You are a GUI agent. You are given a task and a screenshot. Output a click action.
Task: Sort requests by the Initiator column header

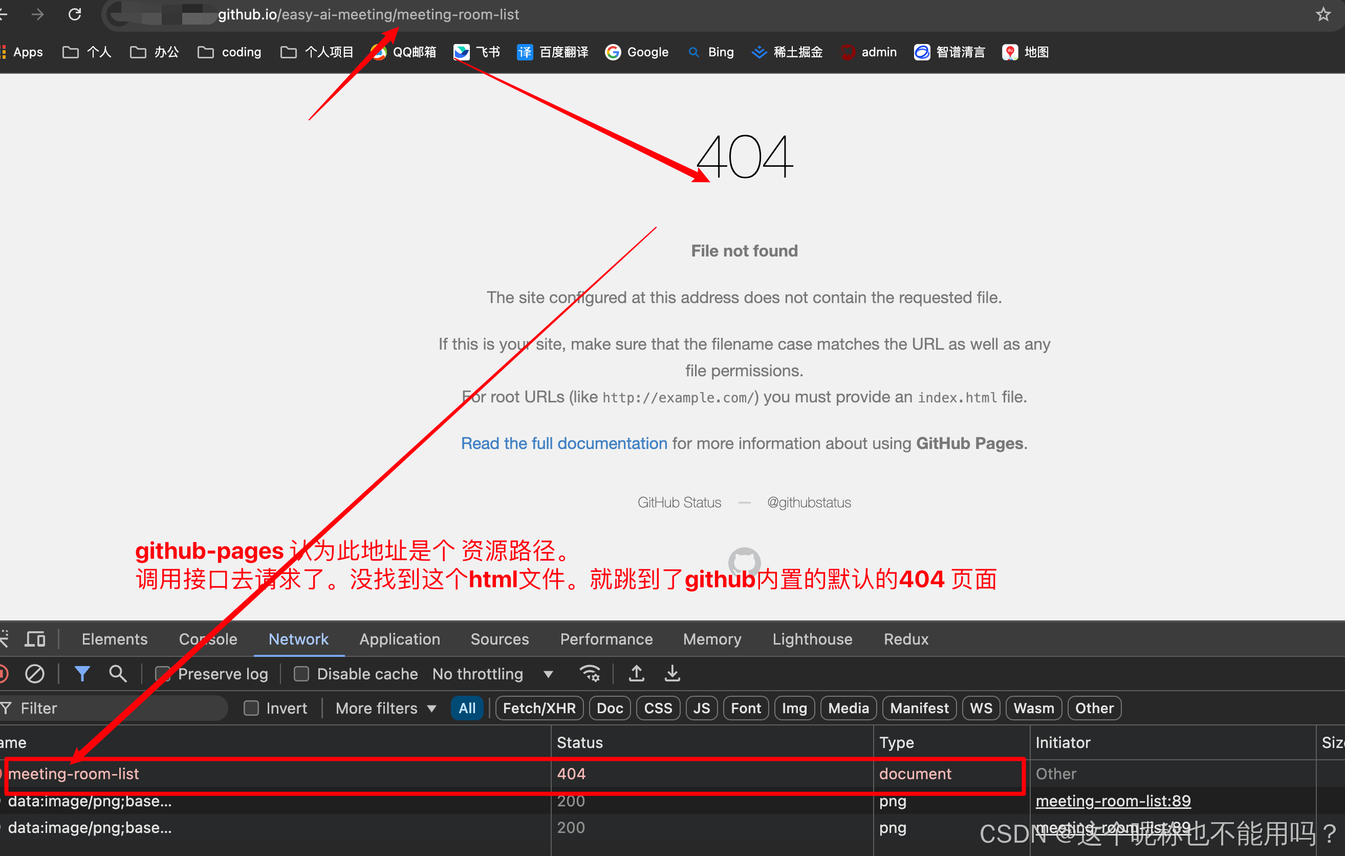pos(1173,742)
